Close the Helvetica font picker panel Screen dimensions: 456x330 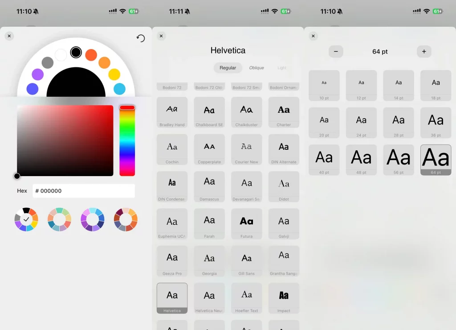click(x=161, y=36)
